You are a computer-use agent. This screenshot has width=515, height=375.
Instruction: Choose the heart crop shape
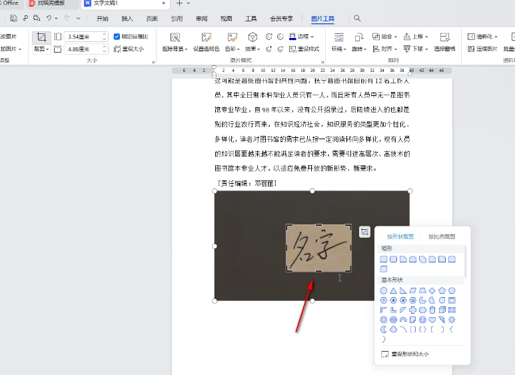[432, 320]
